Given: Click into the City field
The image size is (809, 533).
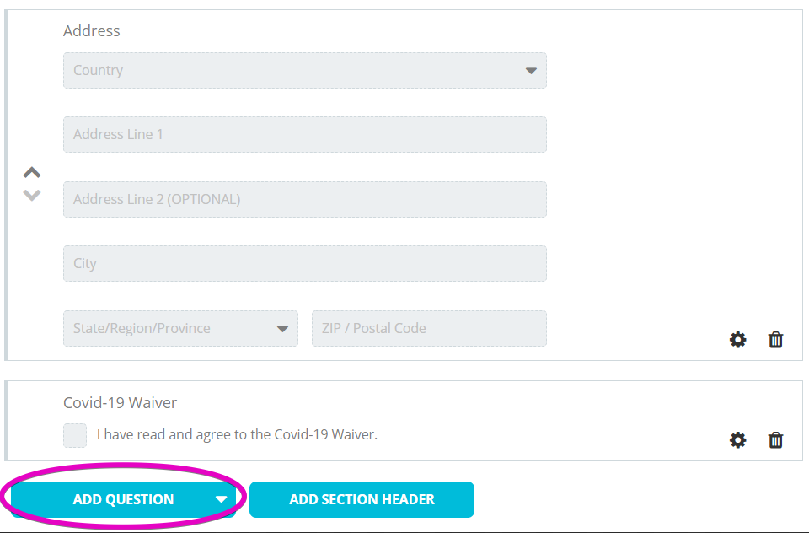Looking at the screenshot, I should coord(305,263).
